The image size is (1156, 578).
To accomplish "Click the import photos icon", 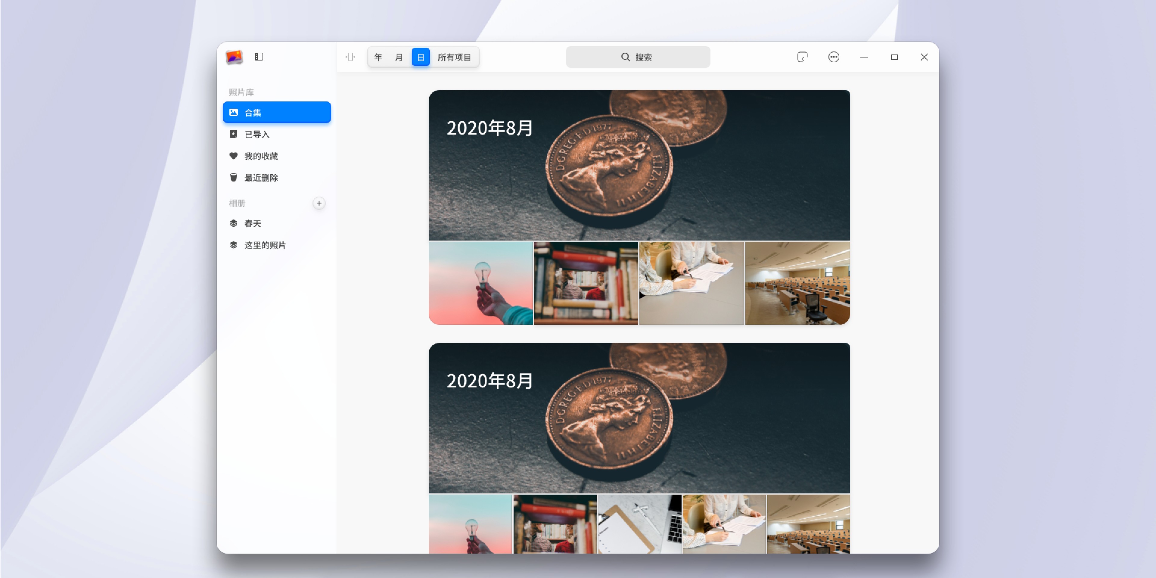I will pos(802,57).
